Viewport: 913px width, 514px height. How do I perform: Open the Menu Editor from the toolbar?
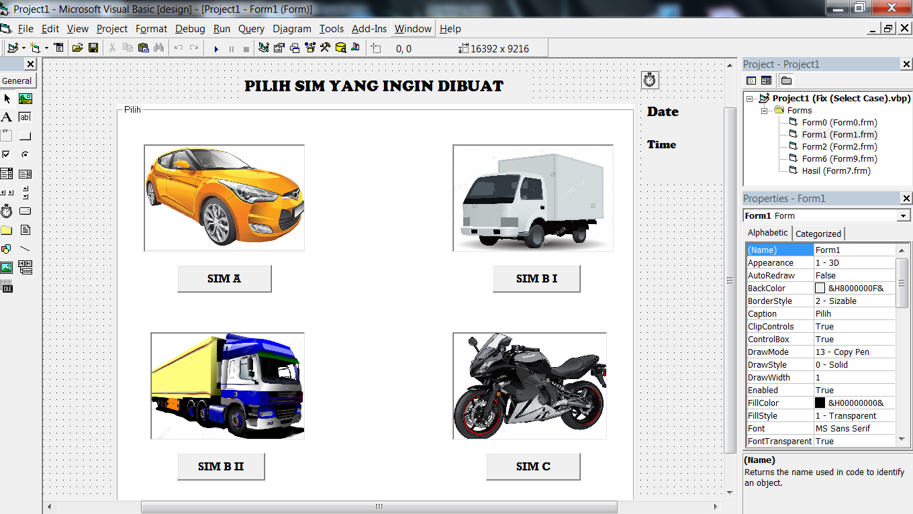click(59, 48)
